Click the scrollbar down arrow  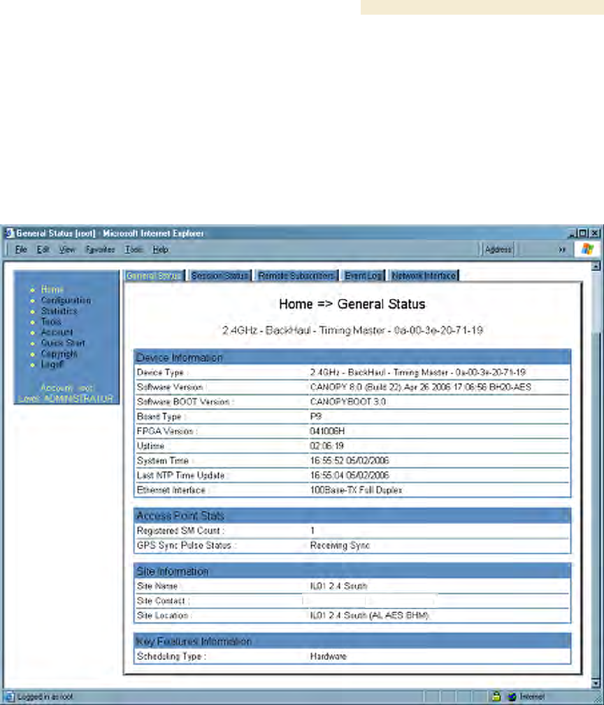(596, 683)
